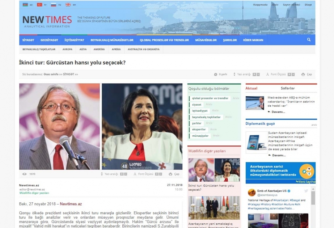Click the comment bubble icon beside 0 şərh
The height and width of the screenshot is (228, 334).
[216, 74]
